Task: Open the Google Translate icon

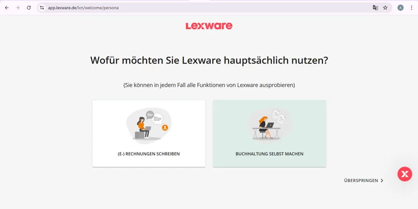Action: coord(376,8)
